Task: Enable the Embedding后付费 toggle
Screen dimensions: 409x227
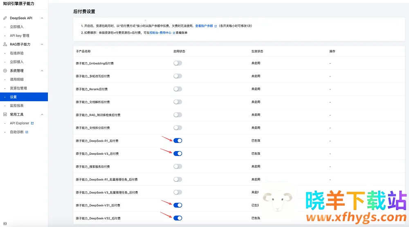Action: [178, 63]
